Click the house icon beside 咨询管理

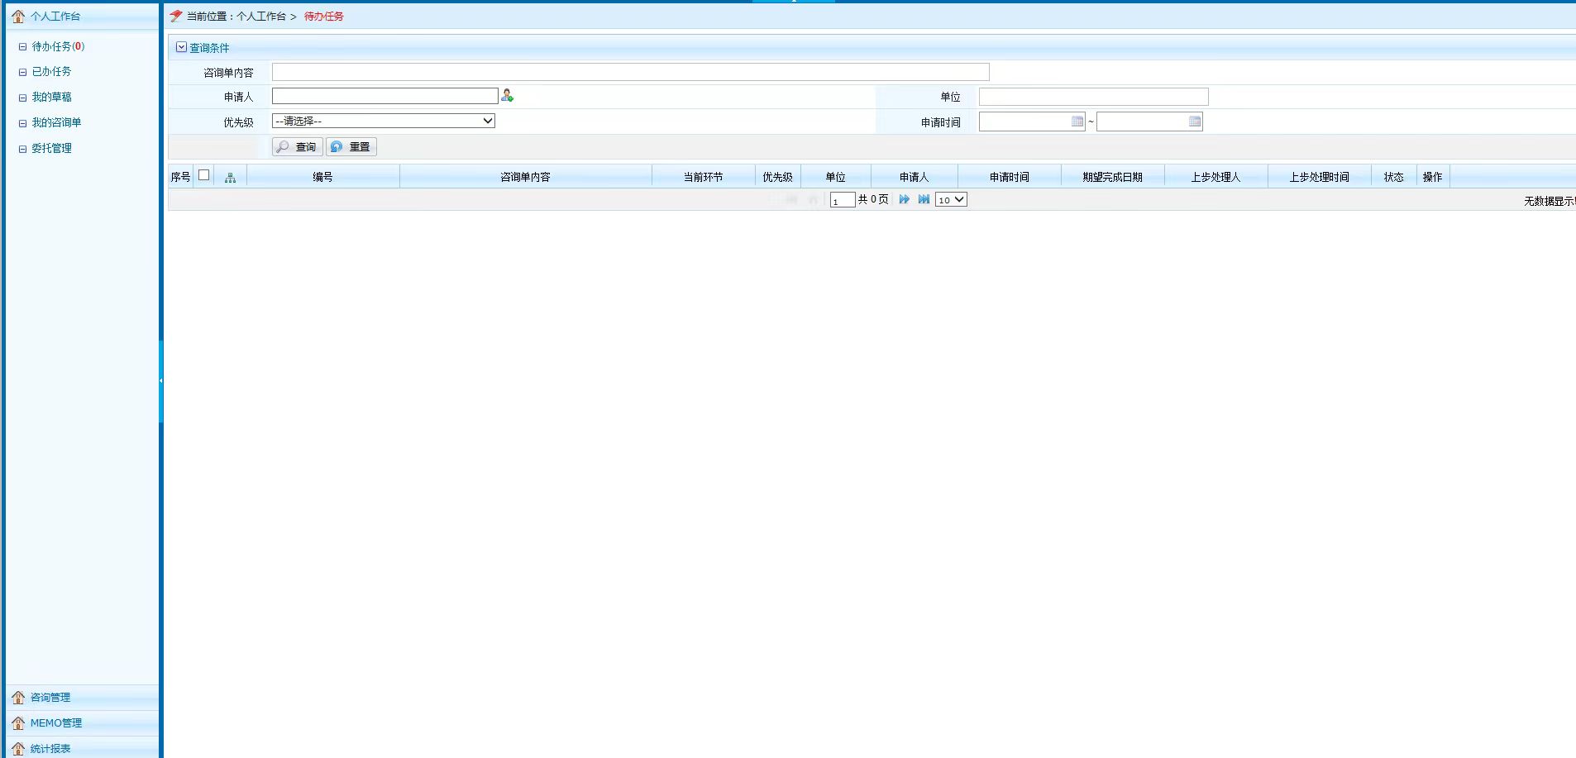pyautogui.click(x=18, y=698)
